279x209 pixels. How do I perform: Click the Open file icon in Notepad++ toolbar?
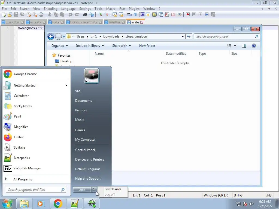[x=10, y=15]
